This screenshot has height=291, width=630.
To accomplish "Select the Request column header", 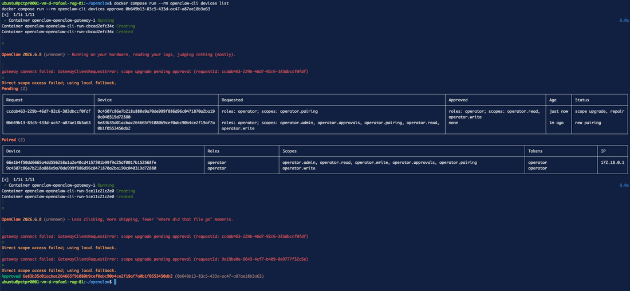I will tap(15, 100).
